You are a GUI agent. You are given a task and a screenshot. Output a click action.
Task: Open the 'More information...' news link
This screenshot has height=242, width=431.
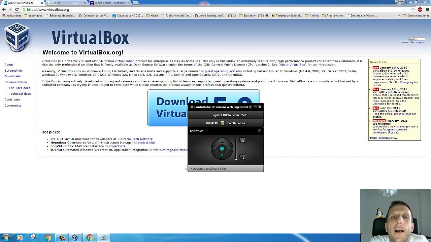[383, 138]
